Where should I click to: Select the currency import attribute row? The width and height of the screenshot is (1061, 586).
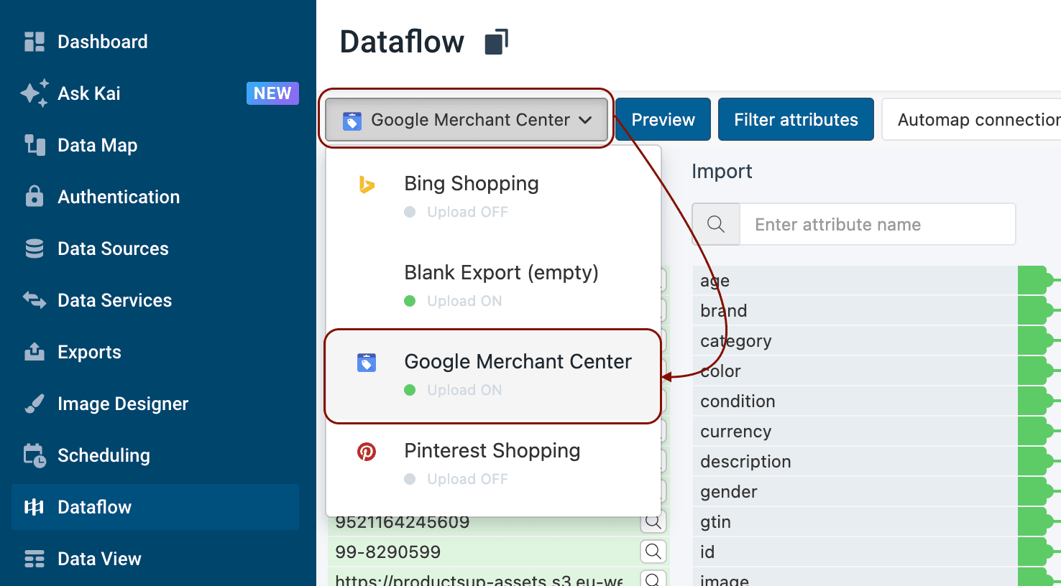[x=855, y=432]
